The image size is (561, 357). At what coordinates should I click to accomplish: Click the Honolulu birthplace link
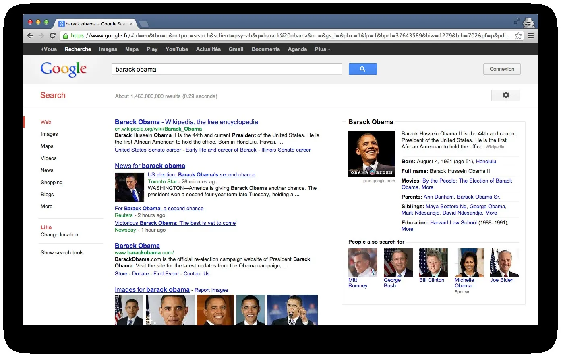(x=486, y=161)
